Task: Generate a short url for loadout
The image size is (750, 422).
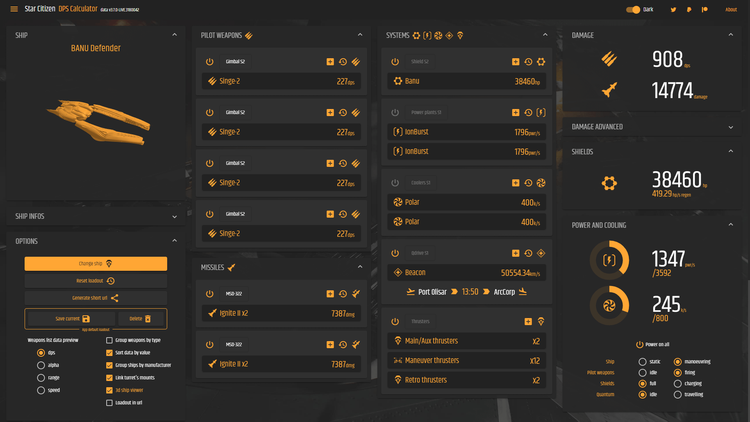Action: point(96,298)
